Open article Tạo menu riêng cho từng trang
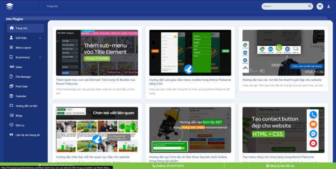Screen dimensions: 336x169 [278, 157]
